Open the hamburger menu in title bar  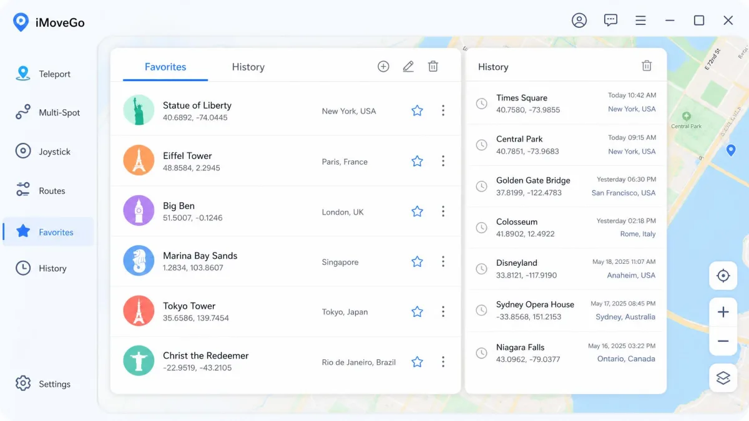click(x=640, y=21)
